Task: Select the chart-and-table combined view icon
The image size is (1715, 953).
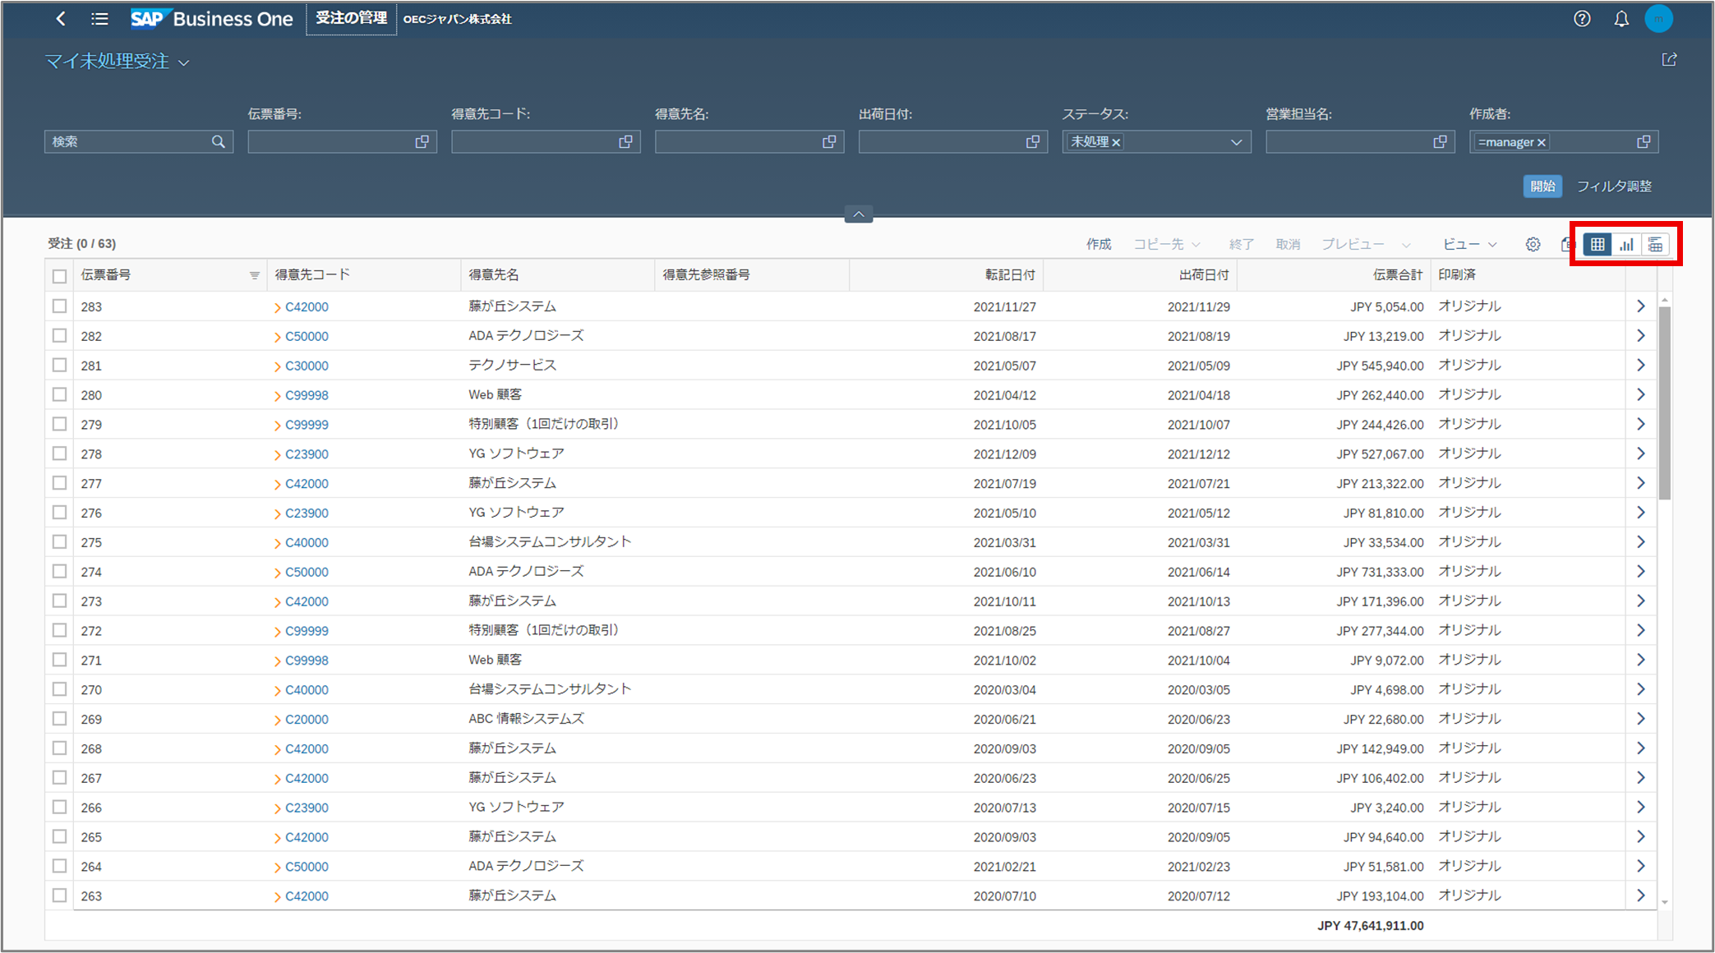Action: [1655, 245]
